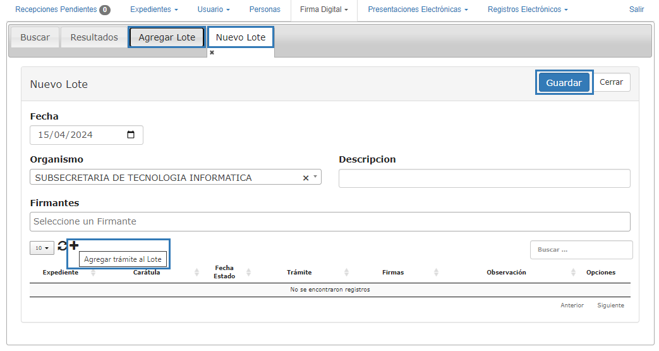Click the plus icon to add trámite

(74, 245)
